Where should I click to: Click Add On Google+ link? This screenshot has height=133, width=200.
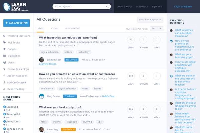(15, 82)
